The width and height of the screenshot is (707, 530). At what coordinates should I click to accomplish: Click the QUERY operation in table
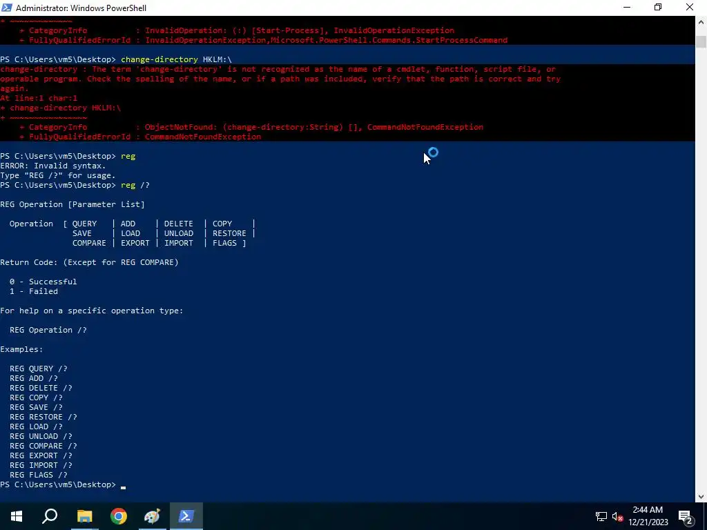84,224
